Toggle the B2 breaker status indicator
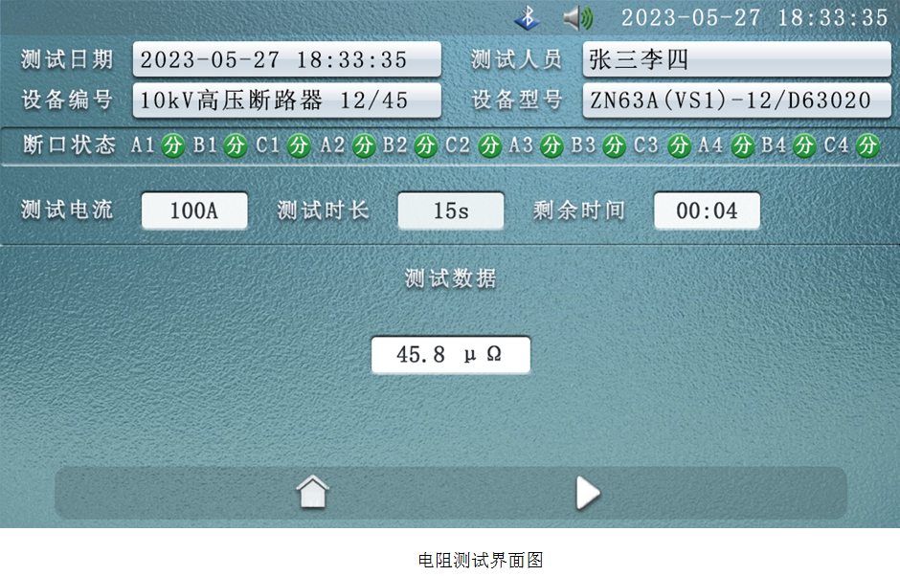The height and width of the screenshot is (576, 900). pyautogui.click(x=426, y=145)
